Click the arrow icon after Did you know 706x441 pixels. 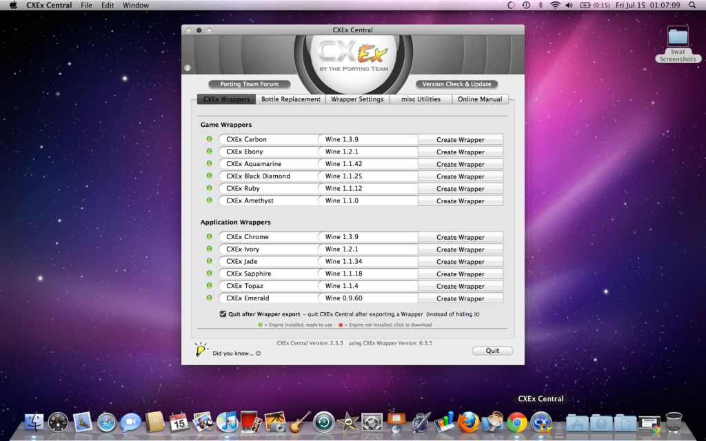[x=259, y=353]
